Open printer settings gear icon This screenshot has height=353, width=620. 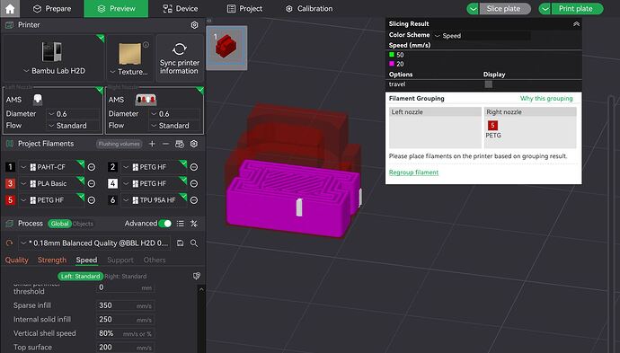point(194,25)
